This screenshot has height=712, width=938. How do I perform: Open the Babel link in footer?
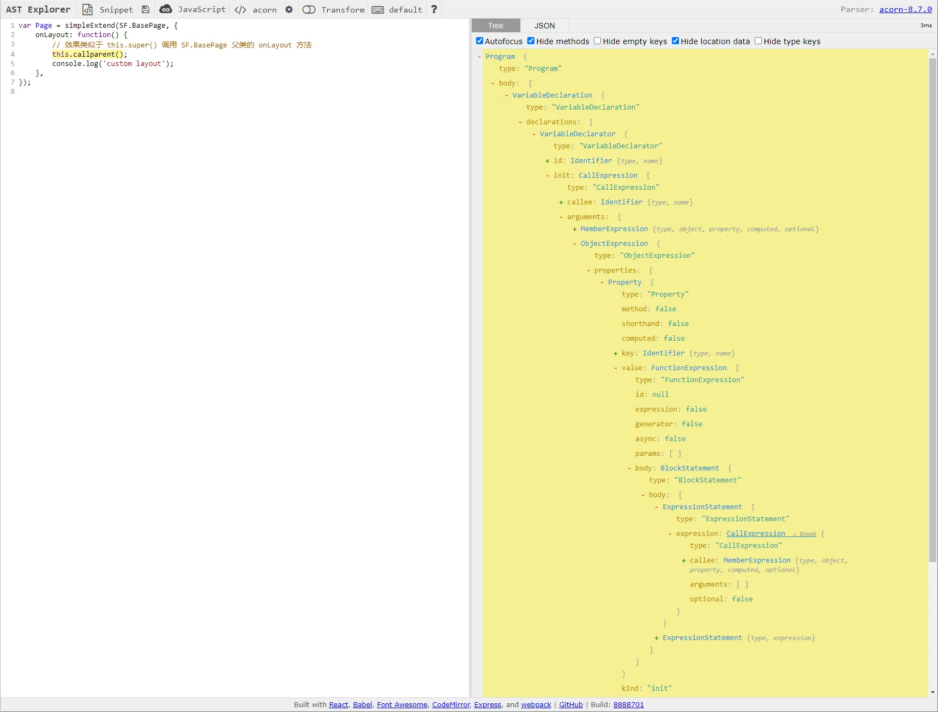(362, 705)
